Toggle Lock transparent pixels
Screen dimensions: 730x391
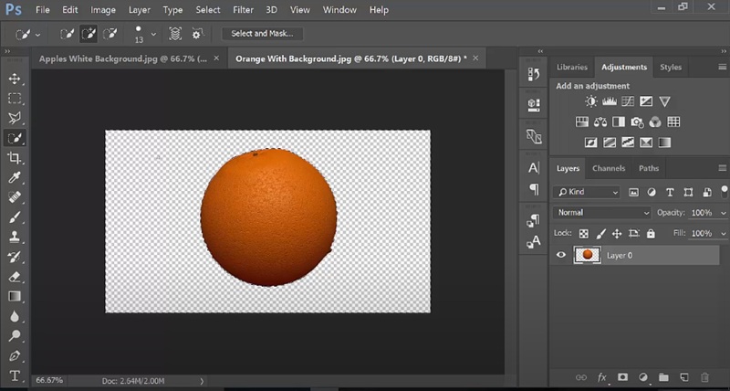(583, 234)
